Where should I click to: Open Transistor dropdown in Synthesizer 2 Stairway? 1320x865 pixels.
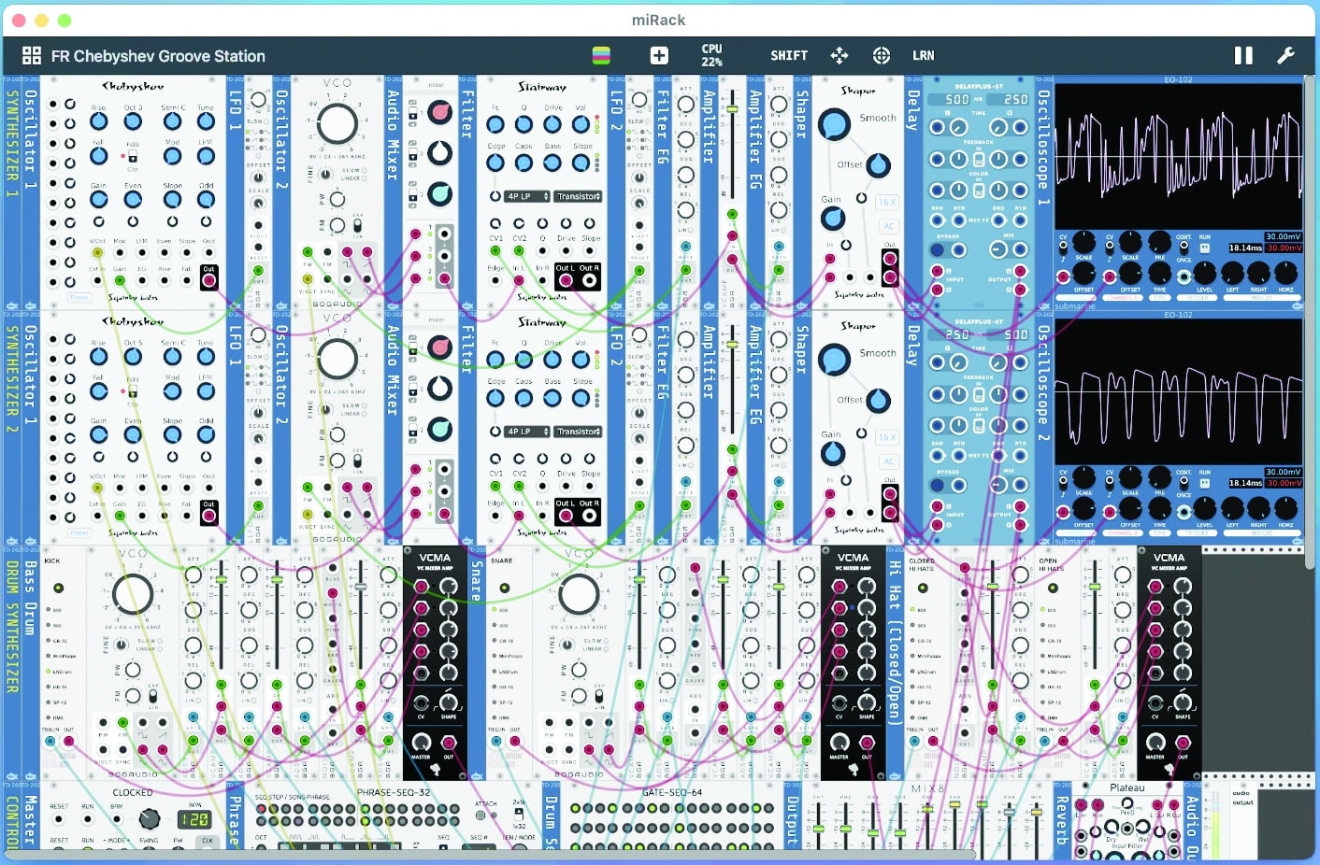click(x=579, y=432)
